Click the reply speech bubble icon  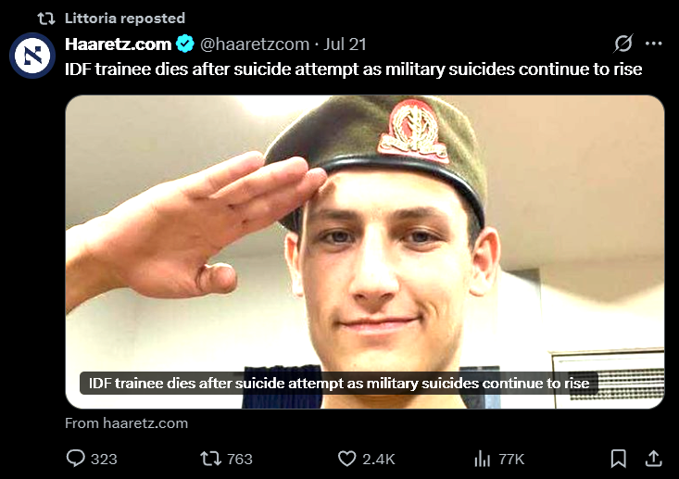tap(75, 459)
